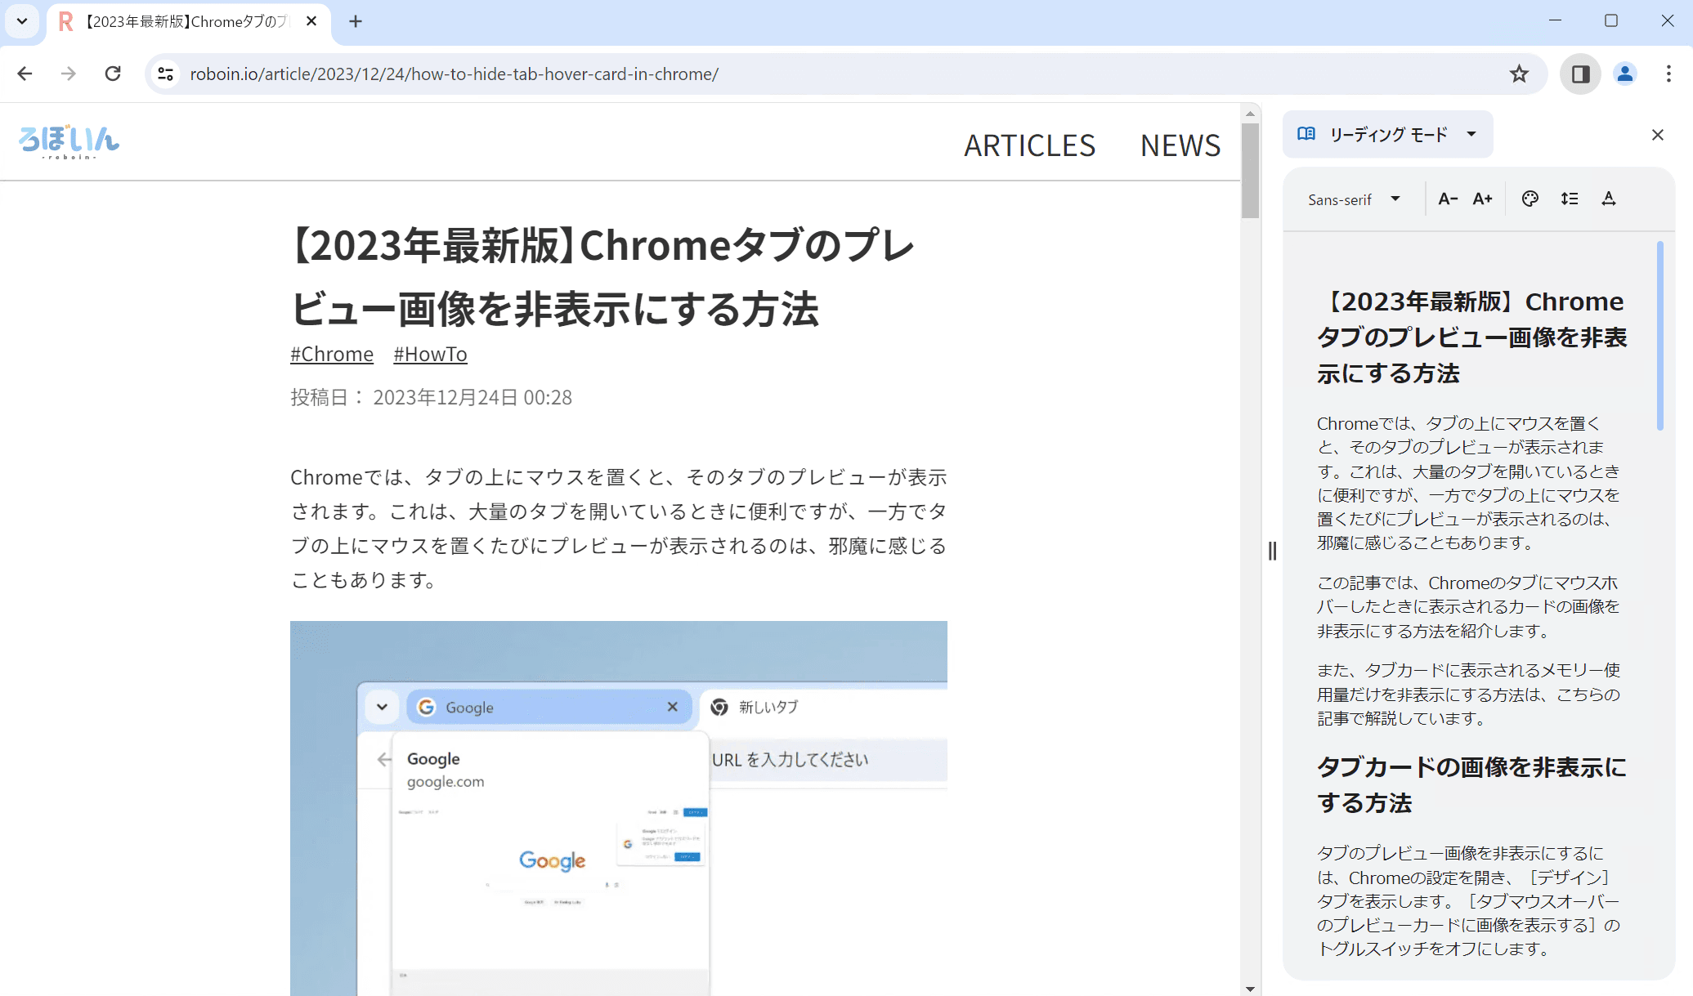Click the roboin site logo
Viewport: 1693px width, 996px height.
click(69, 142)
